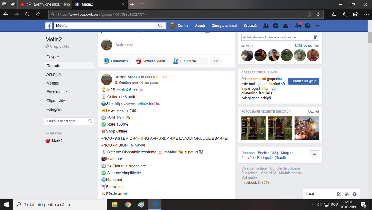Viewport: 372px width, 210px height.
Task: Click the invite member name or email field
Action: click(x=280, y=37)
